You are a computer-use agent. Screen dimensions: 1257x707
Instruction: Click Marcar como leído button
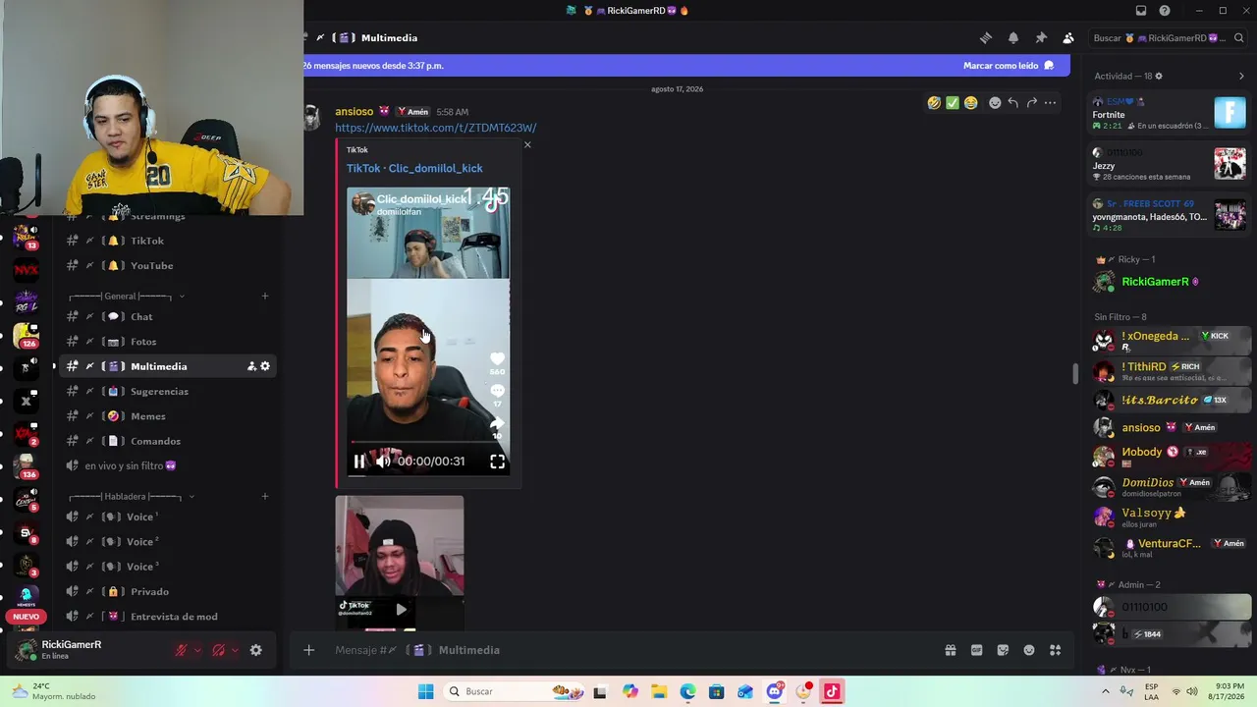pos(1009,66)
